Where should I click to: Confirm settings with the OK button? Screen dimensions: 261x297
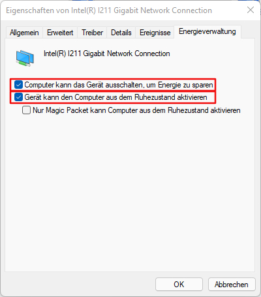click(179, 284)
